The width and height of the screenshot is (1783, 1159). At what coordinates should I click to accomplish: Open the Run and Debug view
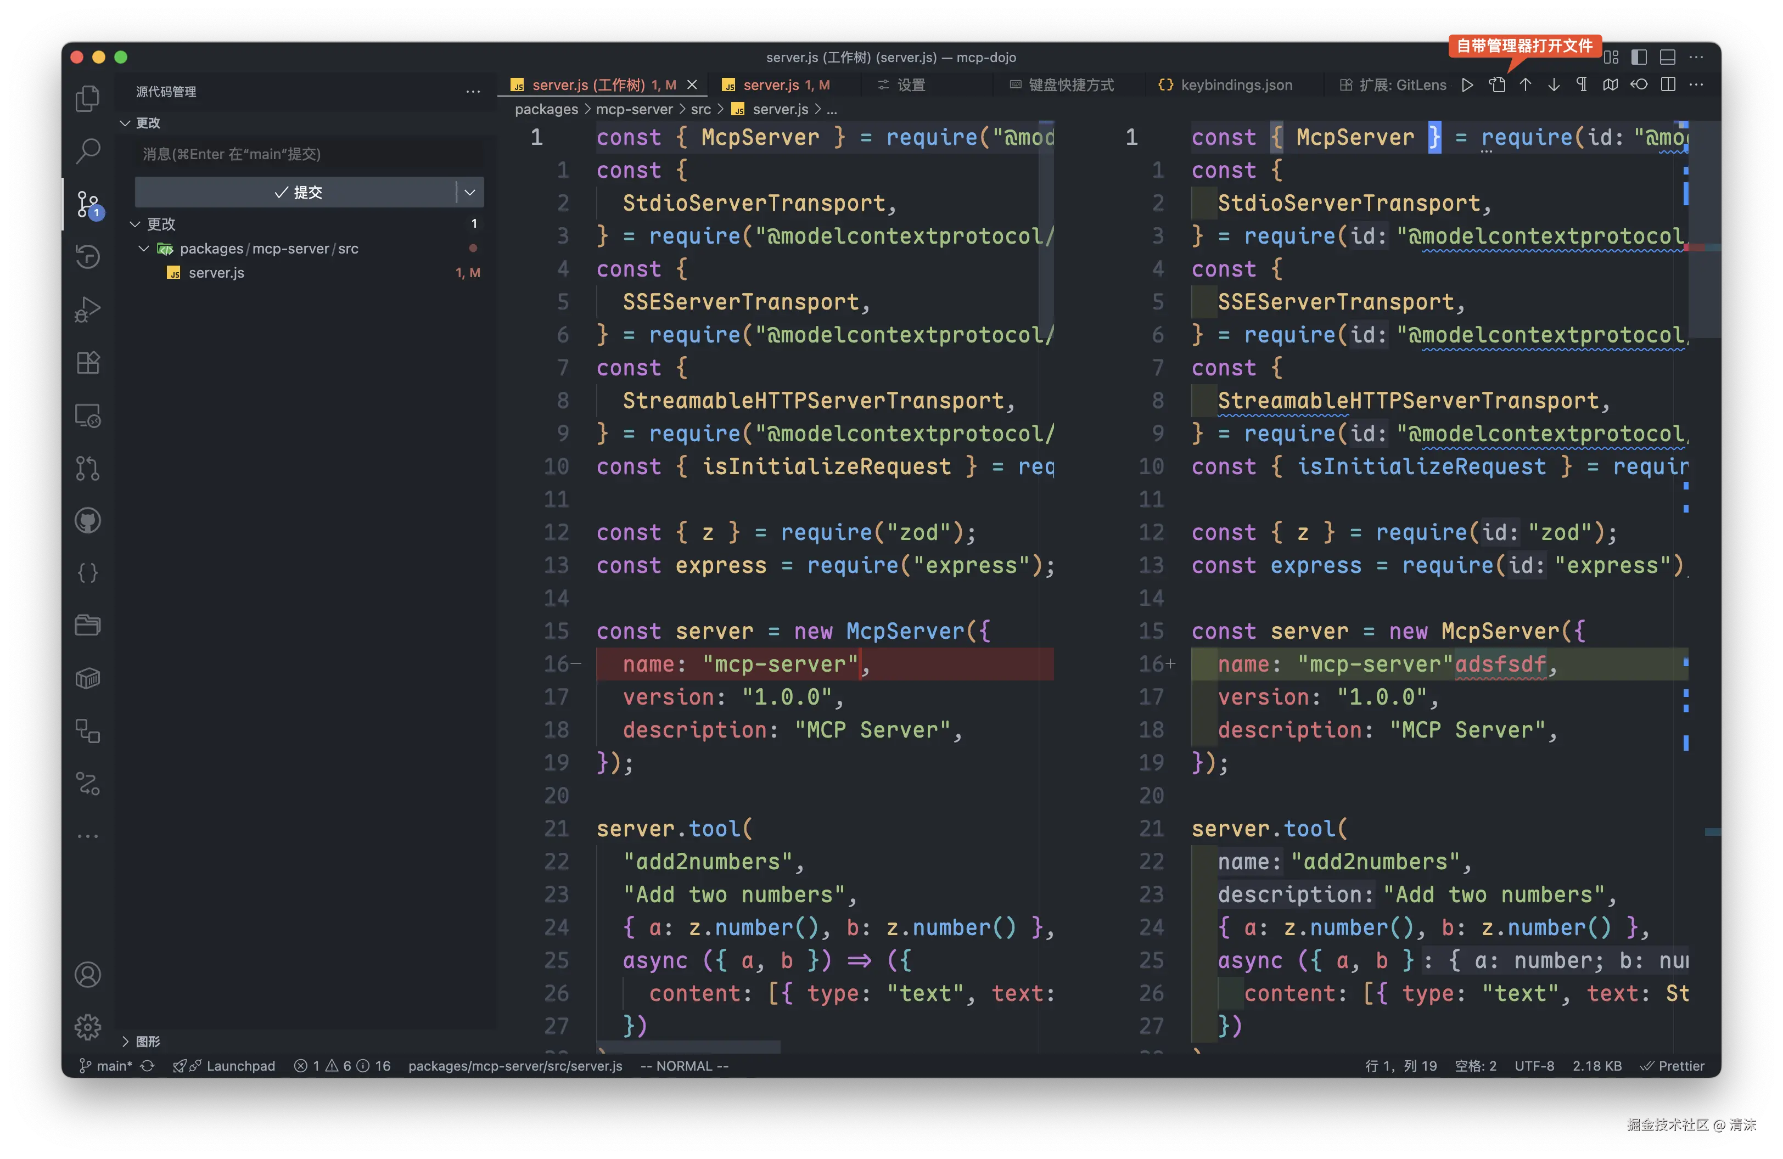click(88, 309)
